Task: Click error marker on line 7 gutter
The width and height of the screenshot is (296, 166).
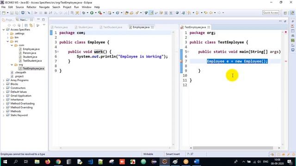Action: point(181,61)
